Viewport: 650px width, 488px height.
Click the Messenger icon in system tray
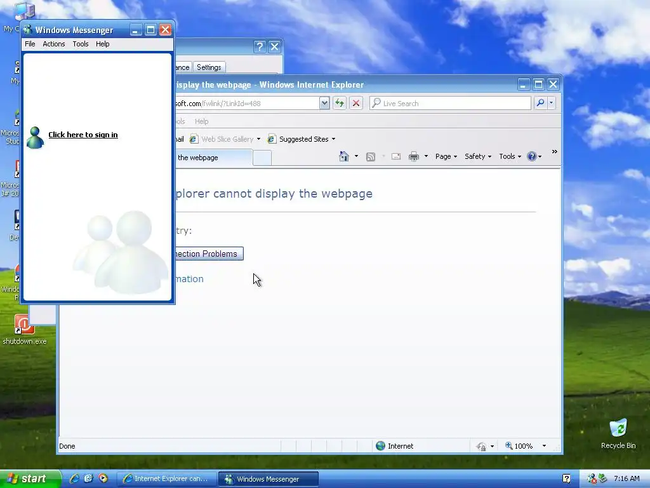pos(592,478)
